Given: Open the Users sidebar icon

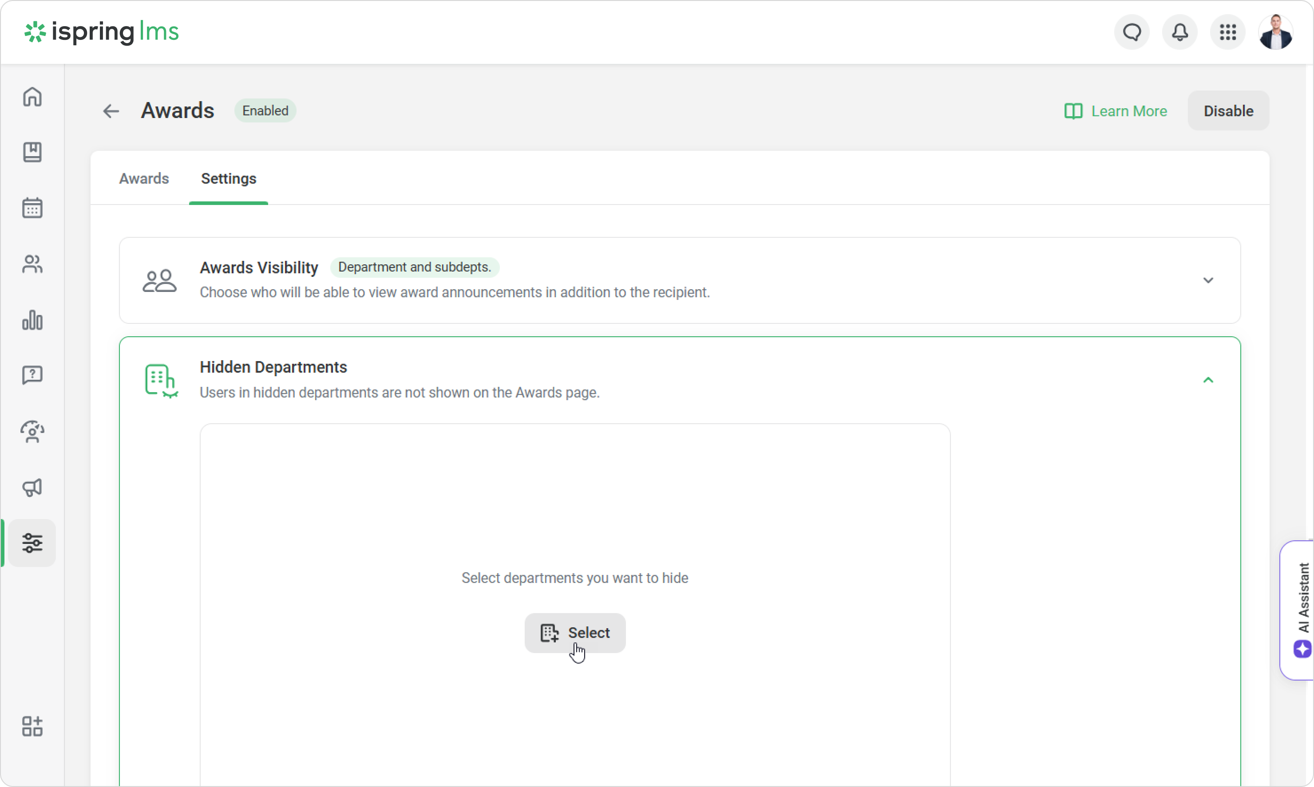Looking at the screenshot, I should (x=32, y=264).
